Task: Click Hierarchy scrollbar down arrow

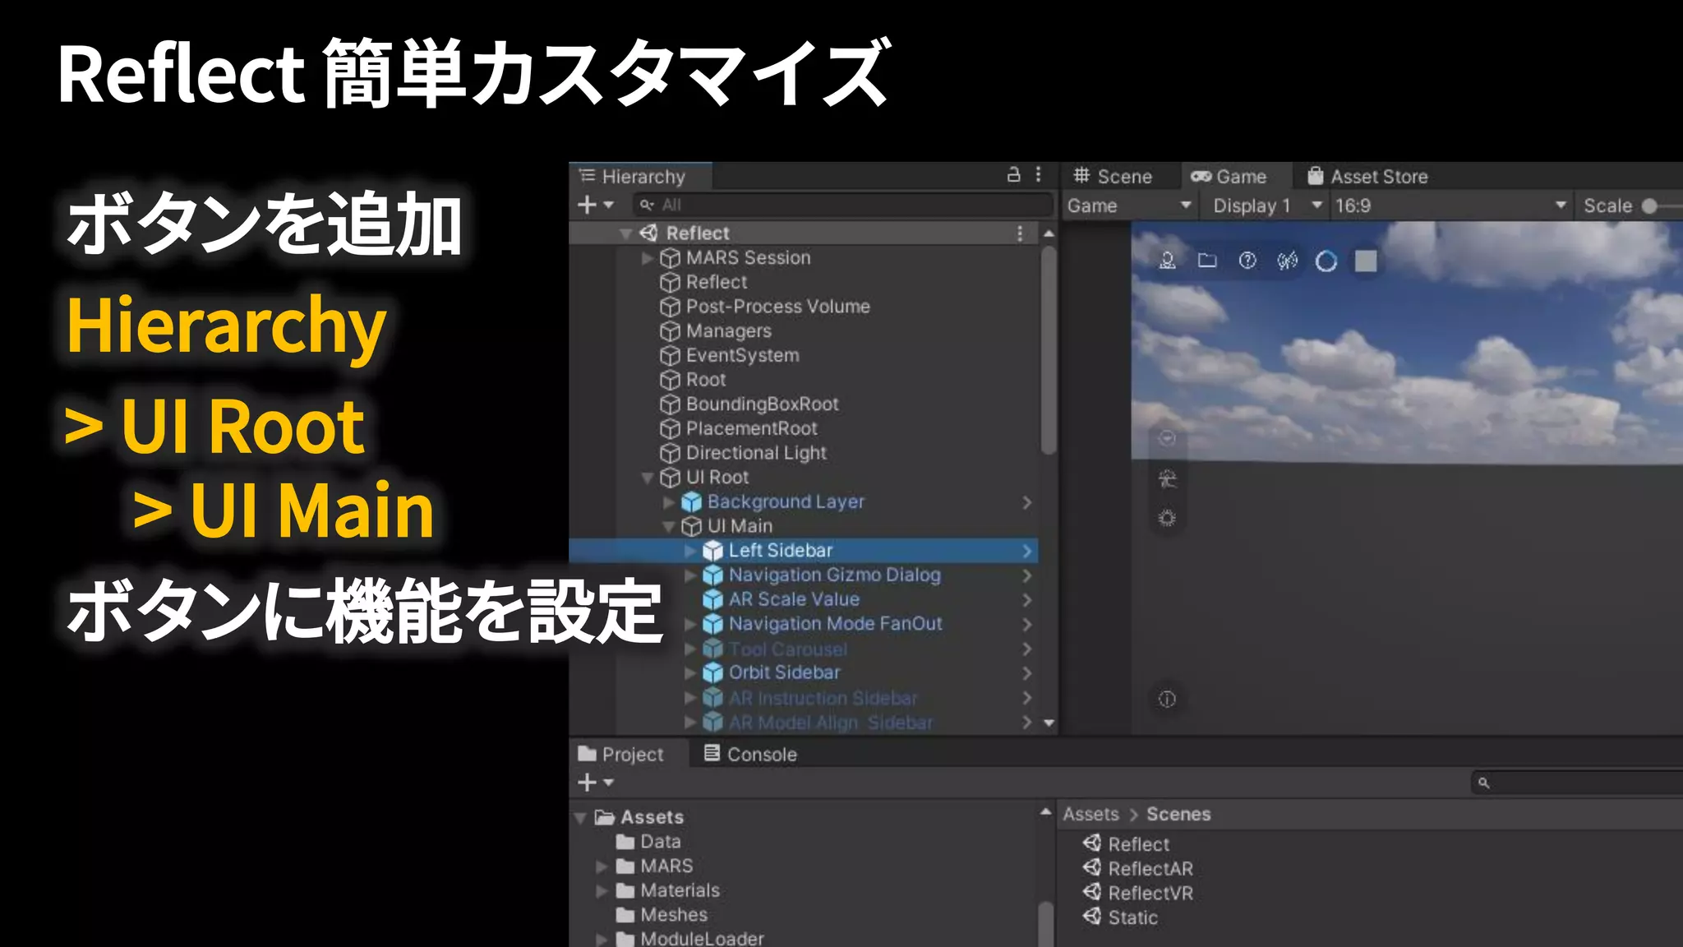Action: click(1049, 723)
